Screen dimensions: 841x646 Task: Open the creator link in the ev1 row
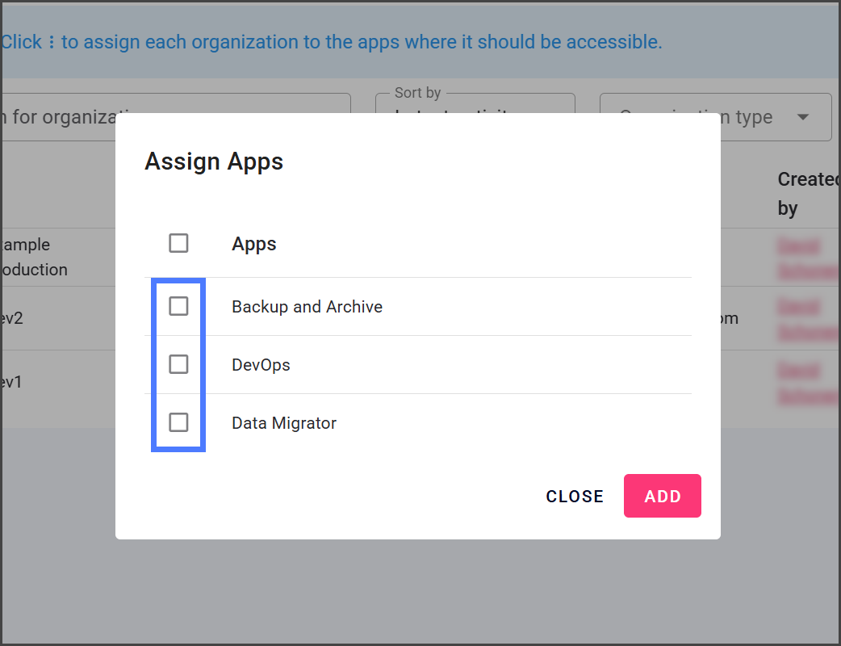click(x=807, y=383)
